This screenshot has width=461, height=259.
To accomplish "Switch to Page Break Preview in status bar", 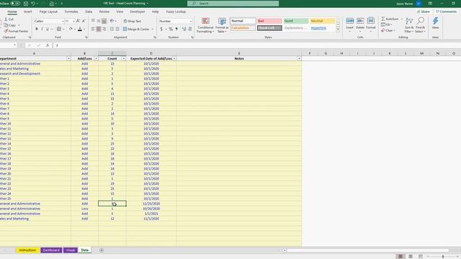I will (x=421, y=256).
